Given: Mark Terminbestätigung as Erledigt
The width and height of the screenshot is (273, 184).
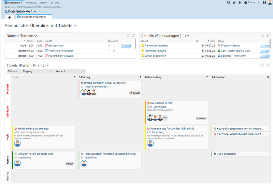Looking at the screenshot, I should point(264,51).
